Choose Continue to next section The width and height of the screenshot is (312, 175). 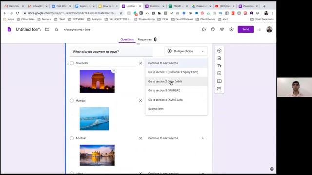coord(176,63)
